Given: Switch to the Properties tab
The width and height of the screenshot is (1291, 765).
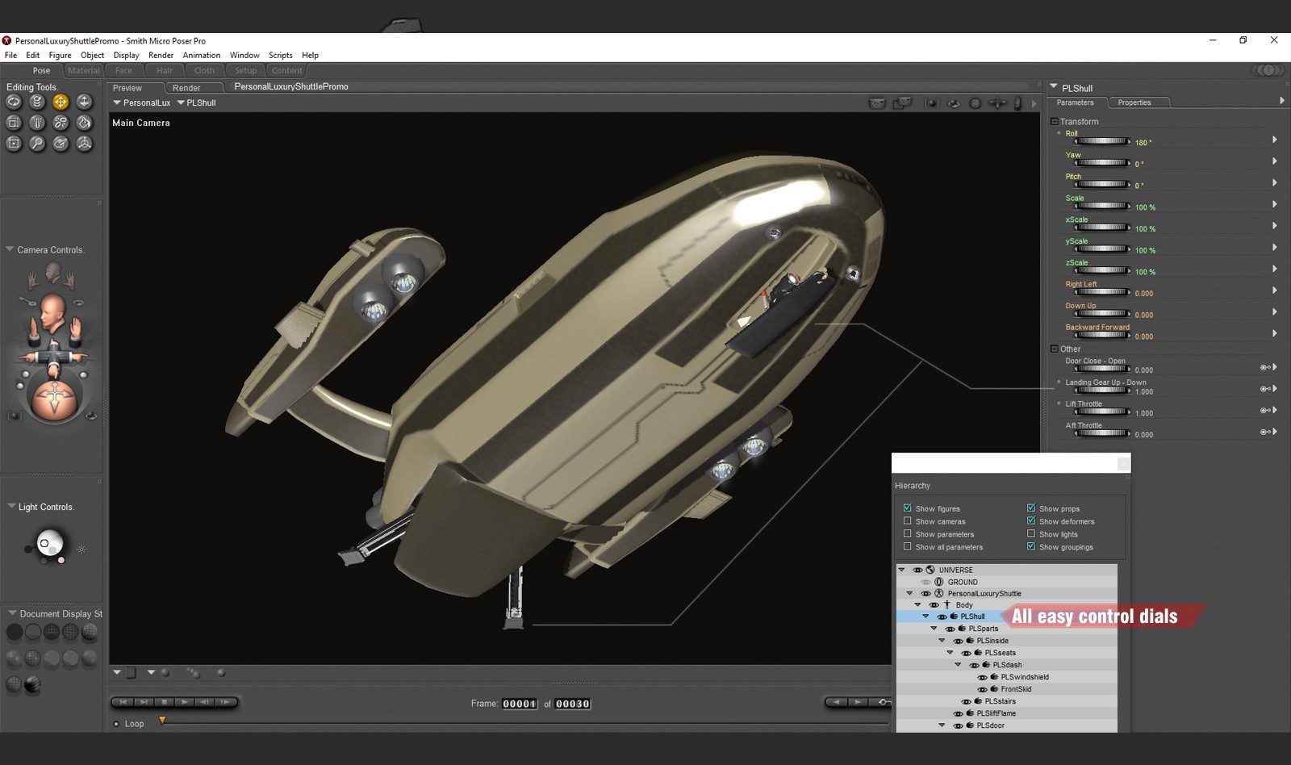Looking at the screenshot, I should point(1134,102).
